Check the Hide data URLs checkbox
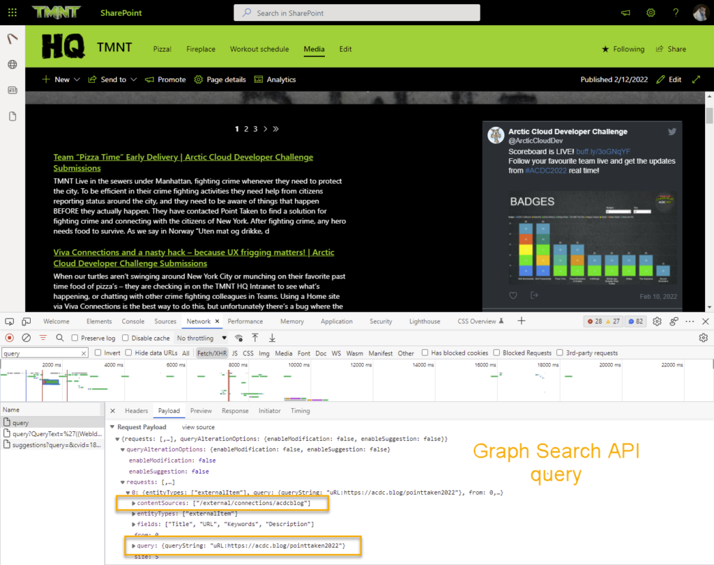 point(129,353)
